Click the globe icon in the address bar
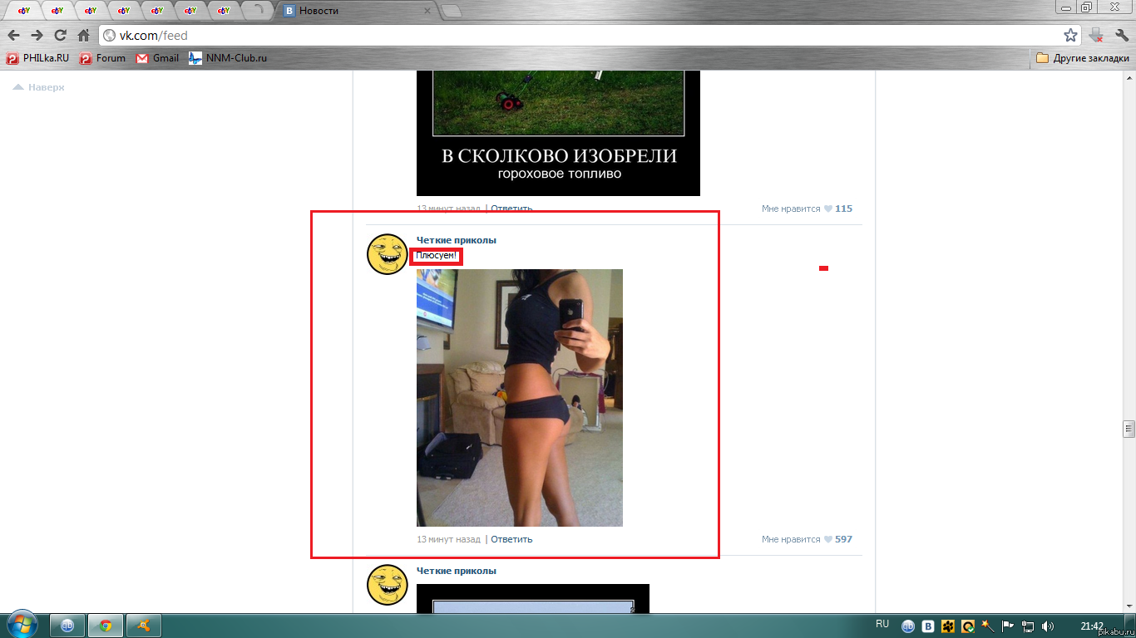The height and width of the screenshot is (638, 1136). point(110,36)
